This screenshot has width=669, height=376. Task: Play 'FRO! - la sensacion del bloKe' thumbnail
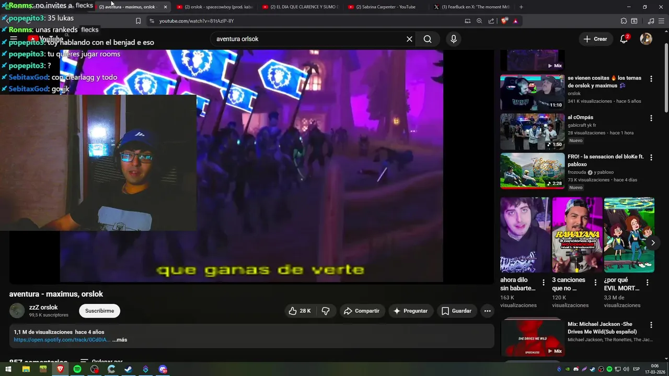pos(532,171)
